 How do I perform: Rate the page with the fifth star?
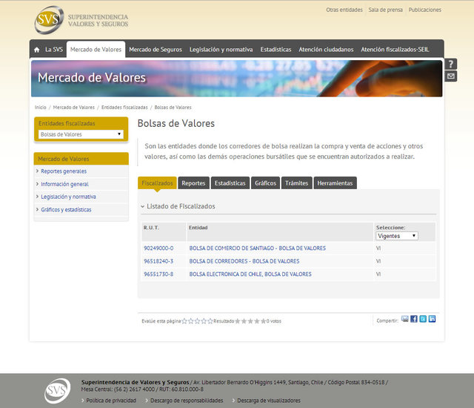210,321
